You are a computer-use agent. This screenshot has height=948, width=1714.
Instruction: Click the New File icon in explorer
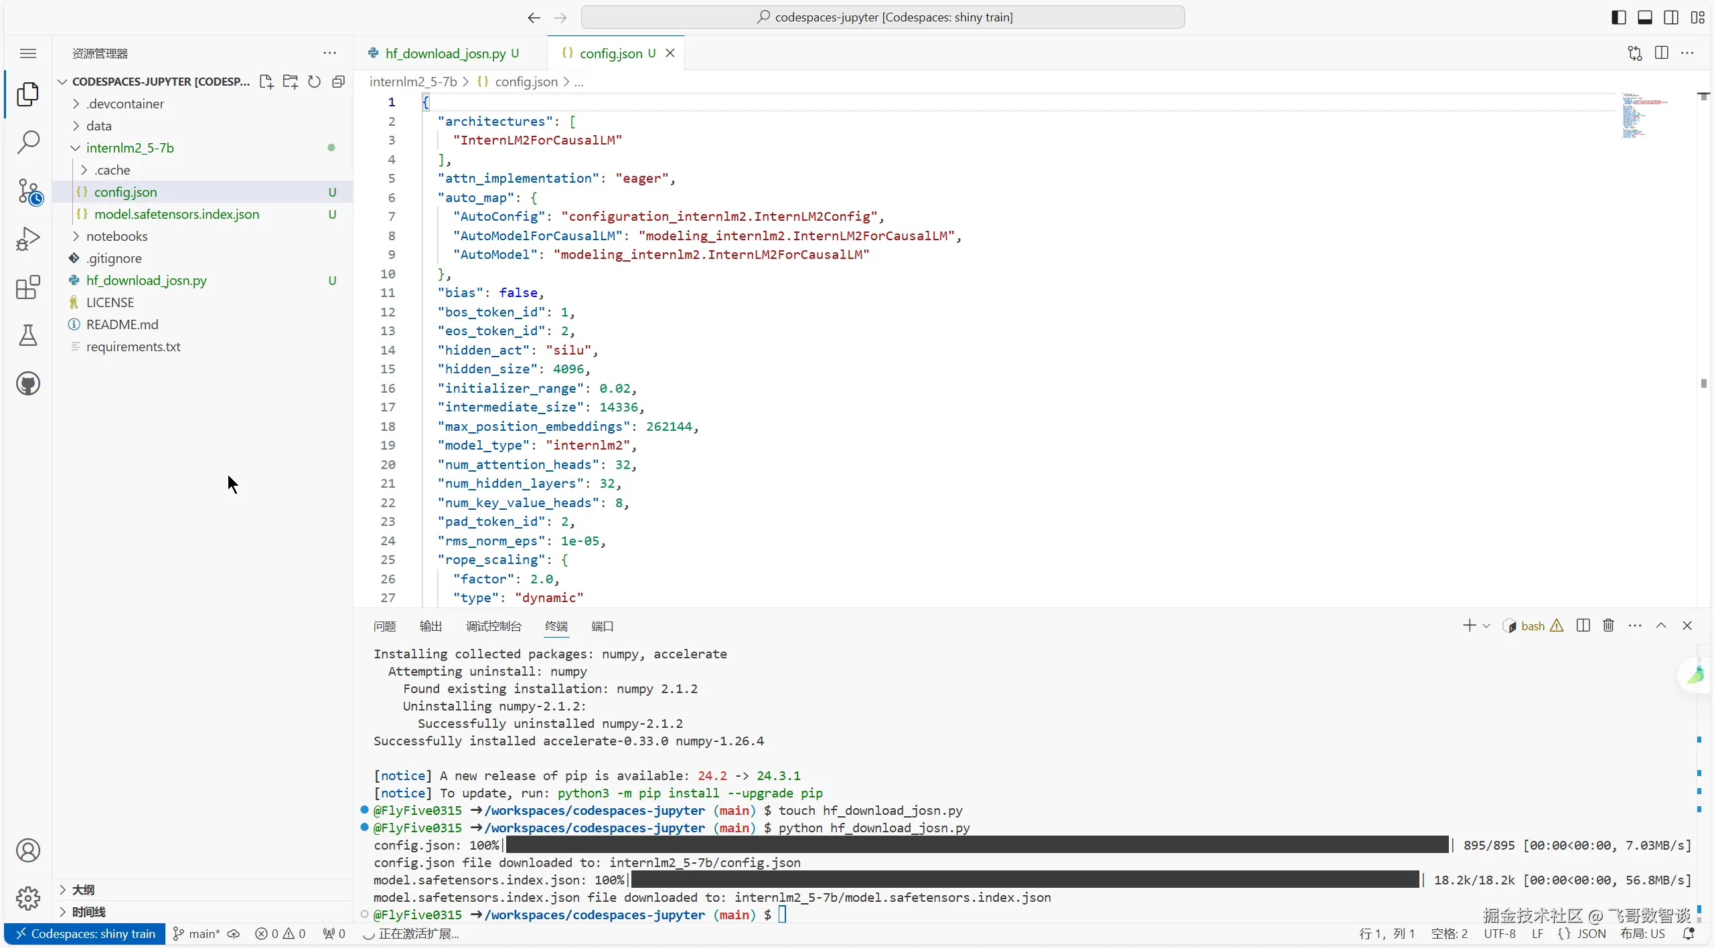[x=266, y=82]
